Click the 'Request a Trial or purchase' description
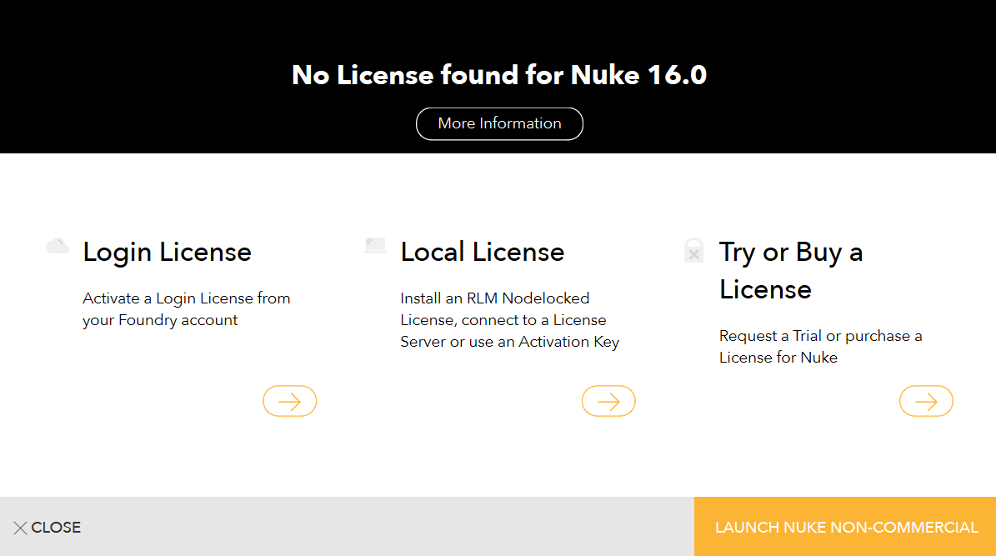 (821, 346)
